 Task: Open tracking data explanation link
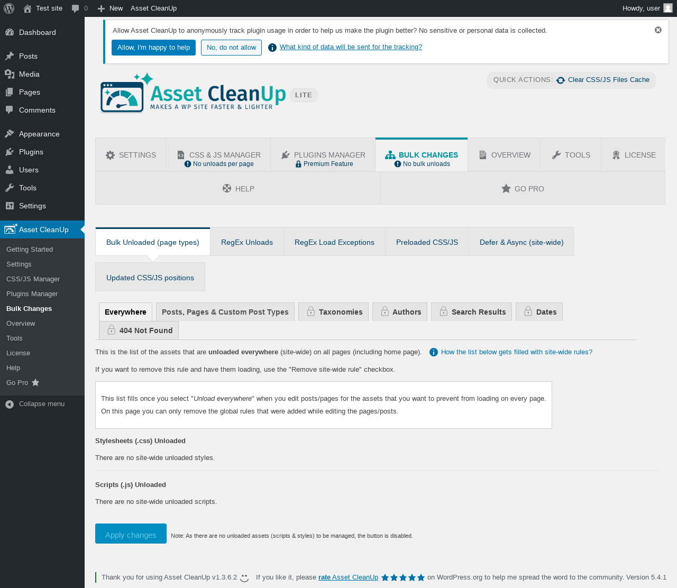coord(351,47)
